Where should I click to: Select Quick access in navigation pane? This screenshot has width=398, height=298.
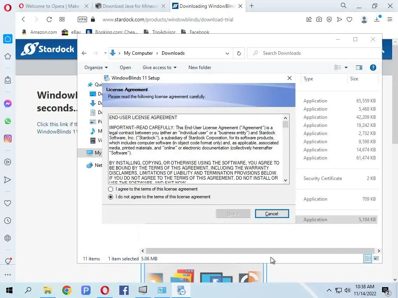coord(94,85)
